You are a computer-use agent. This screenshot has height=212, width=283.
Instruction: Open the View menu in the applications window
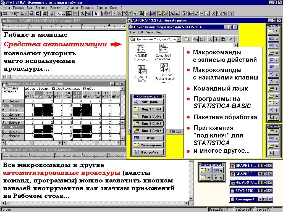click(x=149, y=32)
